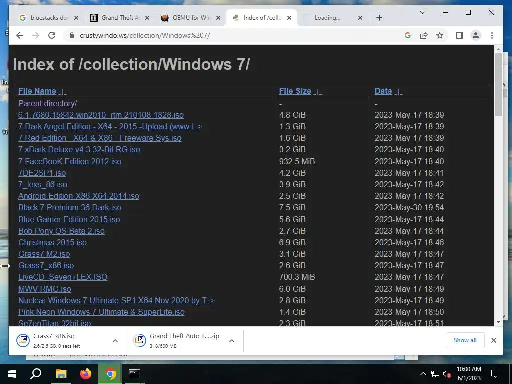
Task: Open Bob Pony OS Beta 2.iso
Action: (61, 231)
